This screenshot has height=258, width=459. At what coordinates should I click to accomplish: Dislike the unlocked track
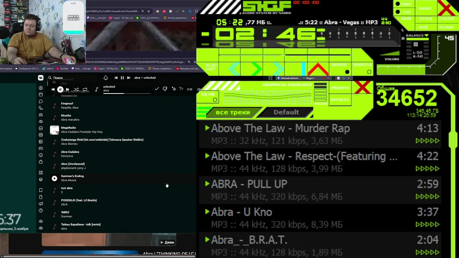point(165,89)
